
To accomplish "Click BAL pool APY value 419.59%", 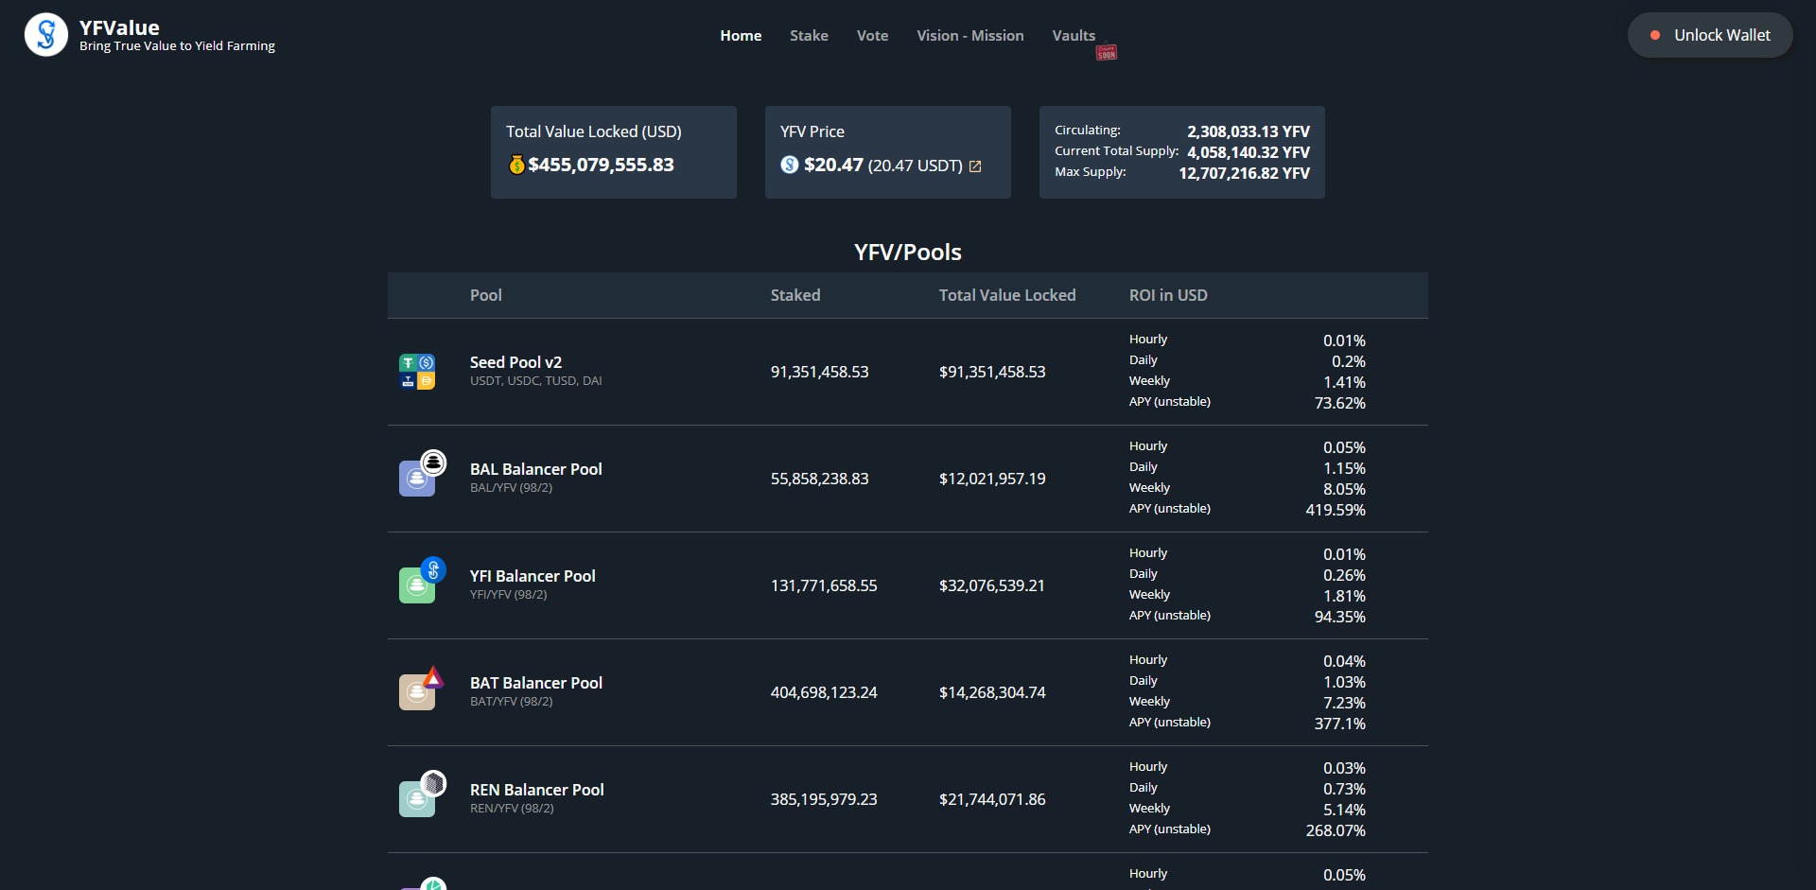I will (x=1336, y=510).
